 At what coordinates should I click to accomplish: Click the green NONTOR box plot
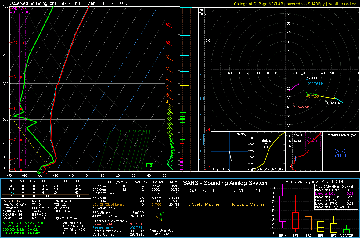coord(347,231)
